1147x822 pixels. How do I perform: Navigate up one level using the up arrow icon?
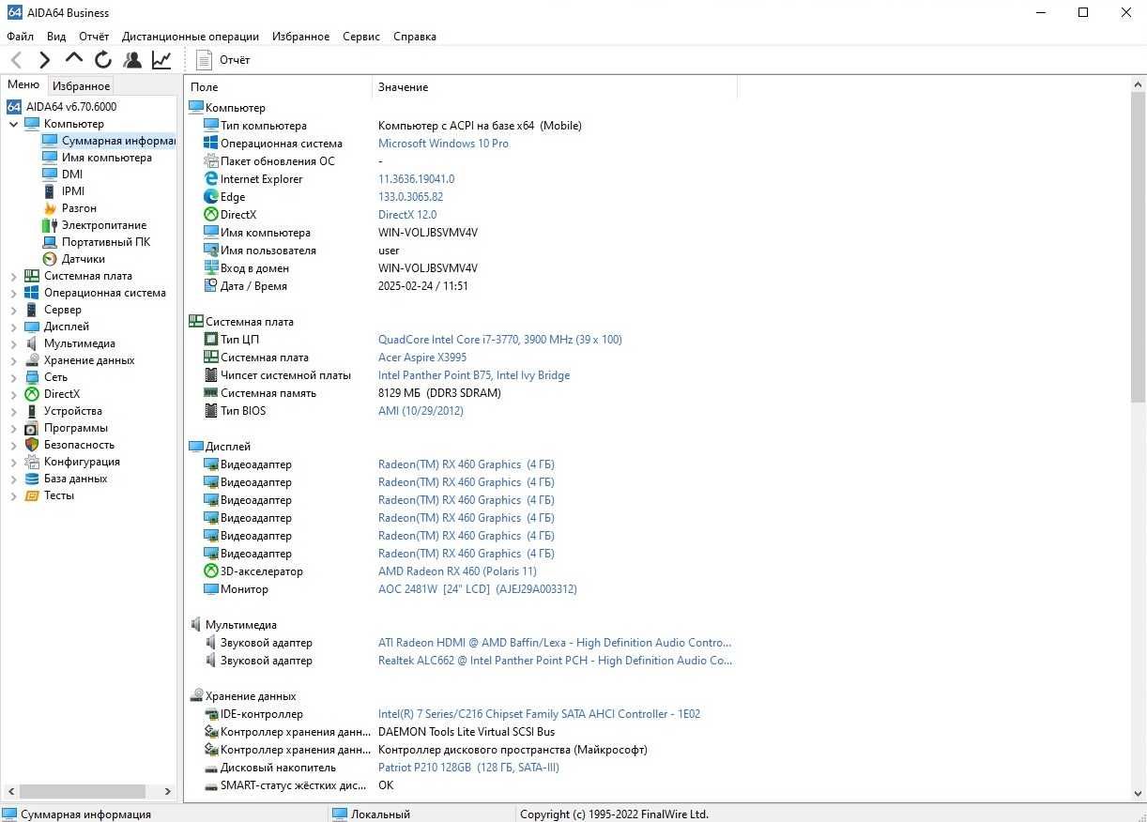click(x=74, y=58)
